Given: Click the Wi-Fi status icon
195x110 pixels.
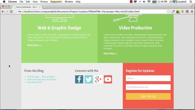Looking at the screenshot, I should (x=149, y=2).
